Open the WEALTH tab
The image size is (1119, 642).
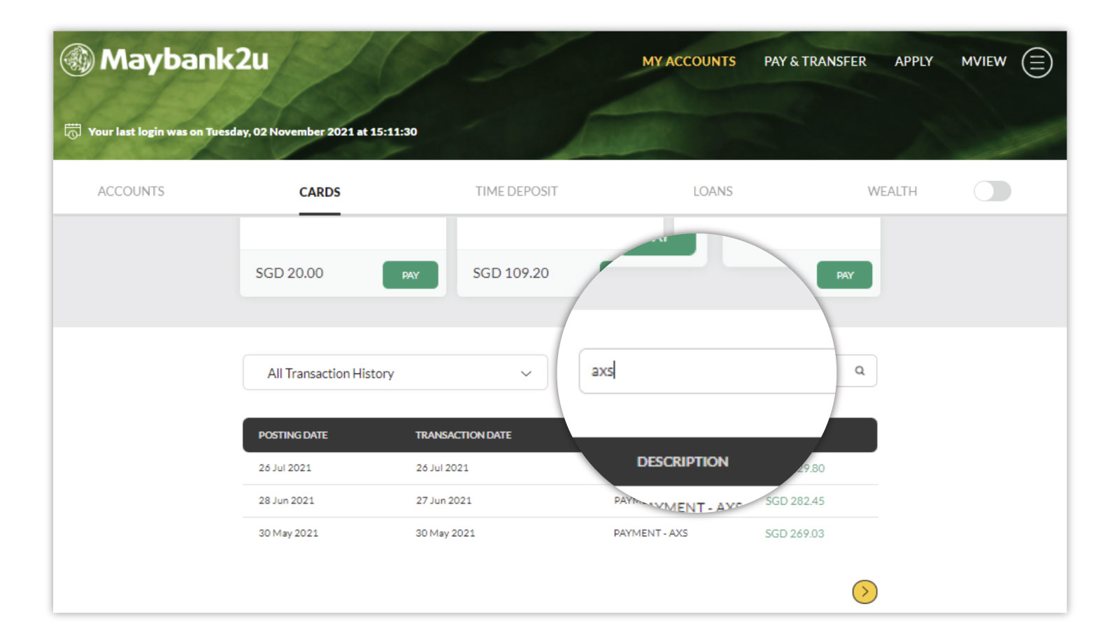click(892, 191)
